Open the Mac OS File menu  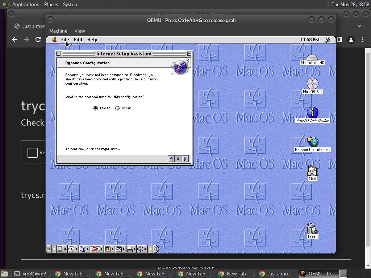point(65,40)
